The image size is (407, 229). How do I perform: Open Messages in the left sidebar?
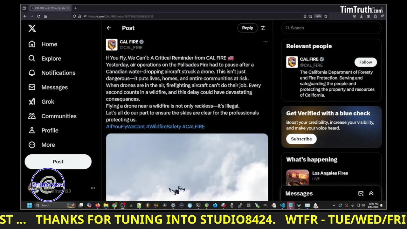click(48, 87)
